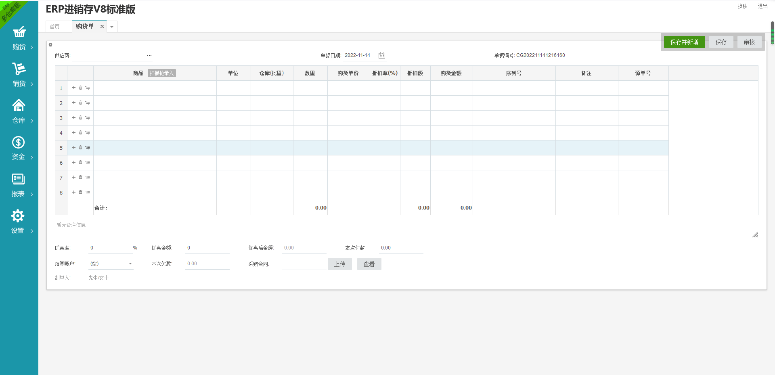
Task: Click the 扫描枪录入 scan entry toggle
Action: click(161, 73)
